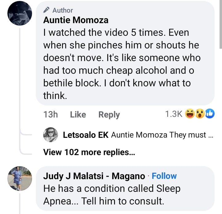
Task: Open Auntie Momoza's profile name link
Action: pos(76,20)
